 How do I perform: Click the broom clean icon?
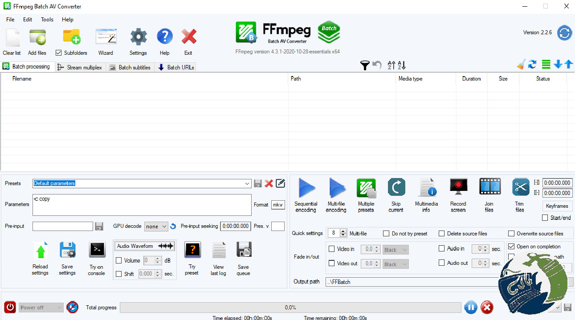coord(521,65)
